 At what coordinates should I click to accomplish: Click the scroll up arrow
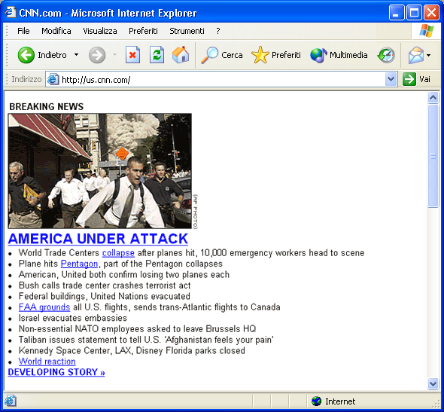(x=433, y=98)
